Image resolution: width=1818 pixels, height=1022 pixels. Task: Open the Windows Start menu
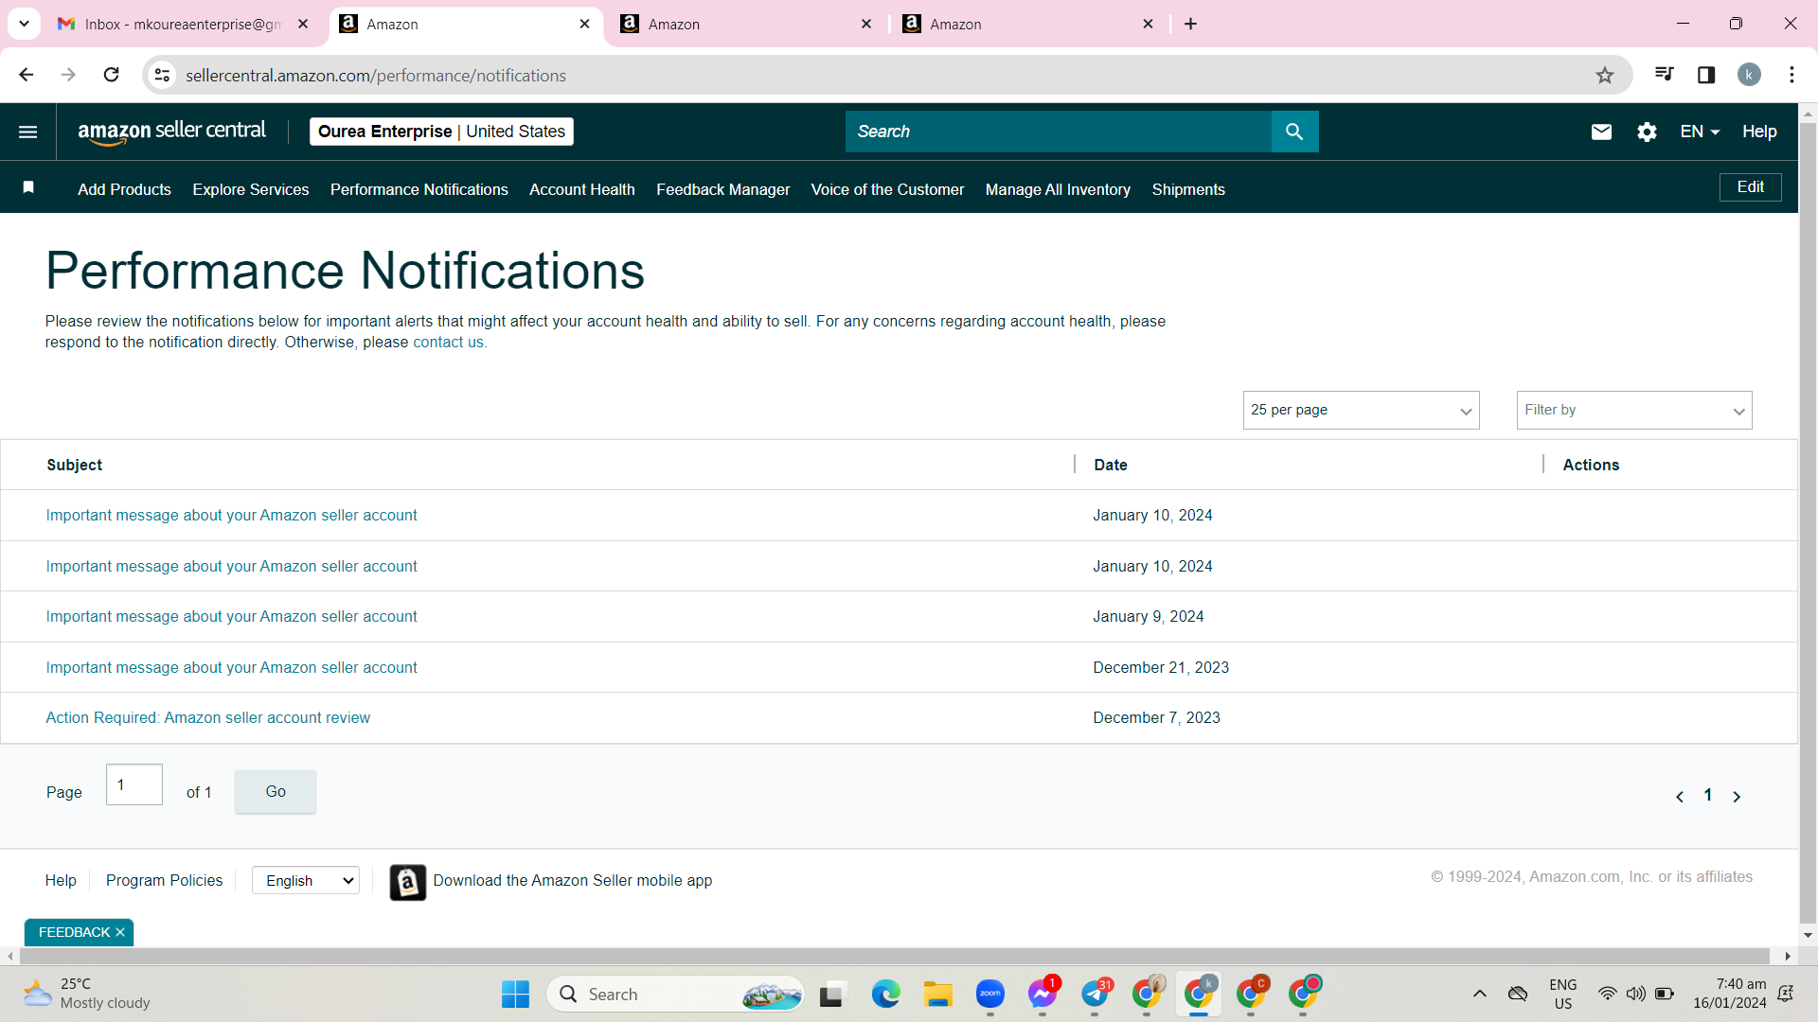click(x=515, y=994)
